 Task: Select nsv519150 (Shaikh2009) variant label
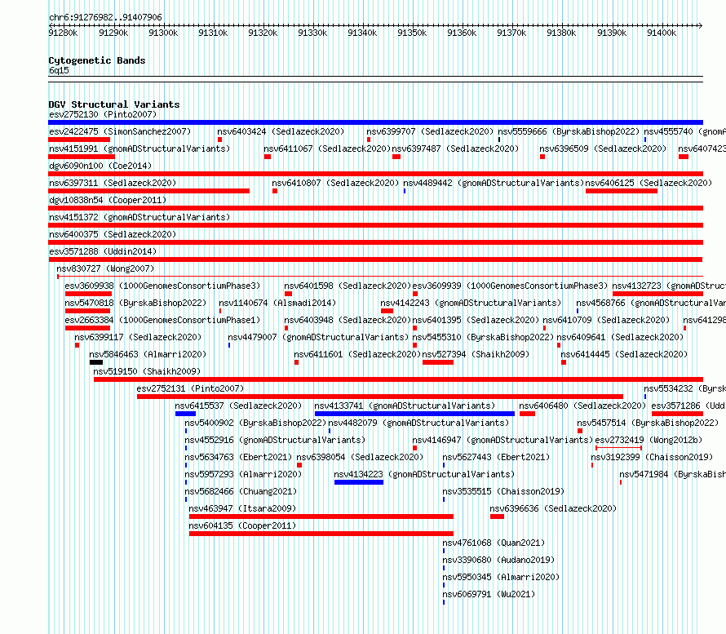[x=147, y=371]
